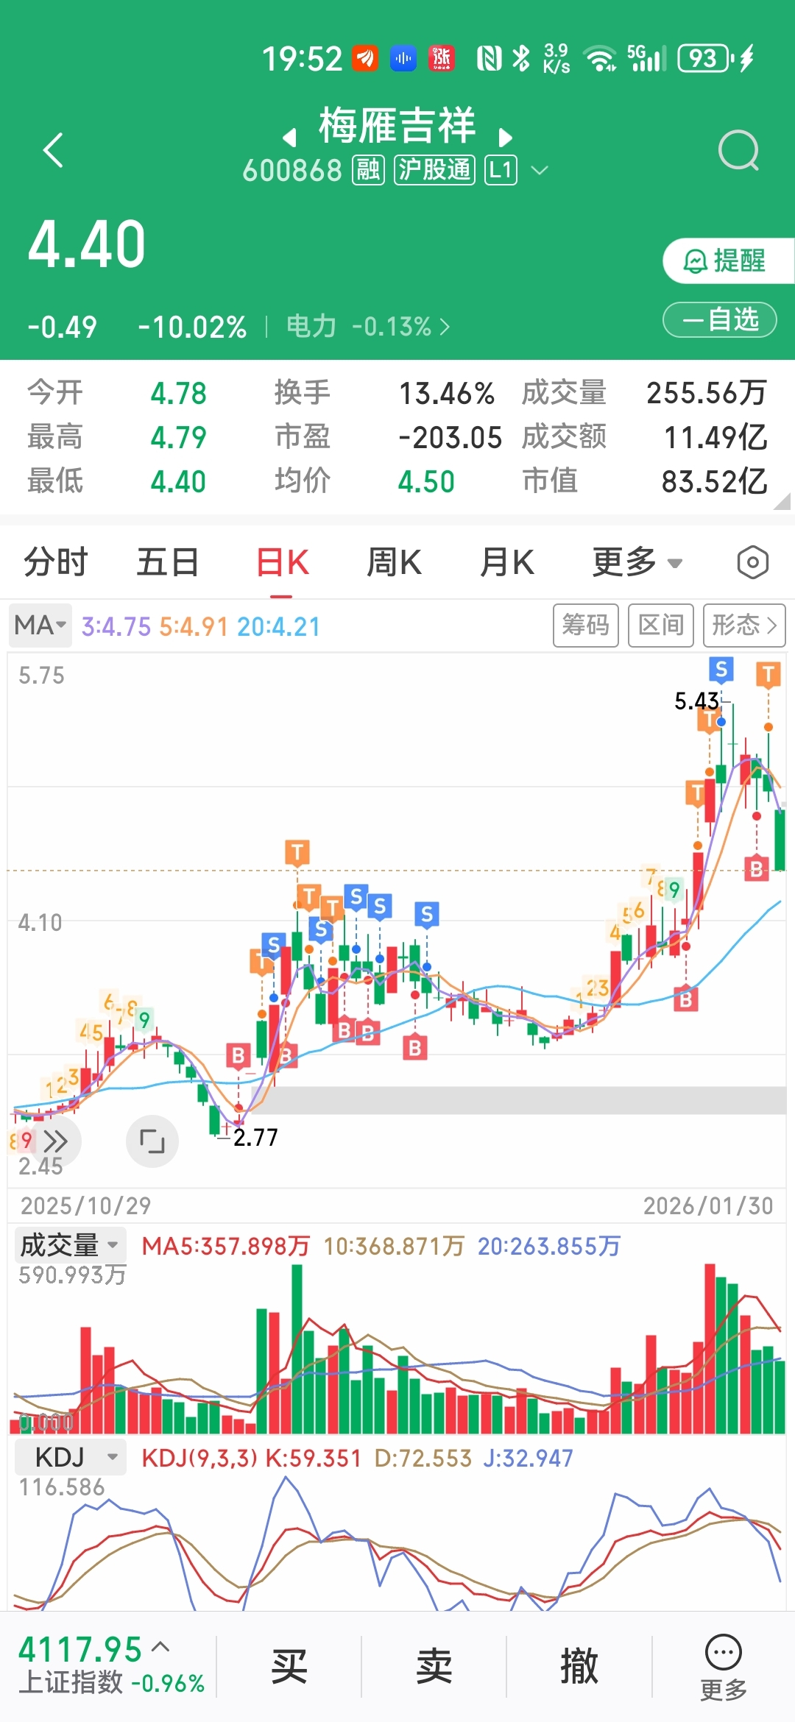Screen dimensions: 795x1722
Task: Tap the 5.43 high price label
Action: click(x=696, y=701)
